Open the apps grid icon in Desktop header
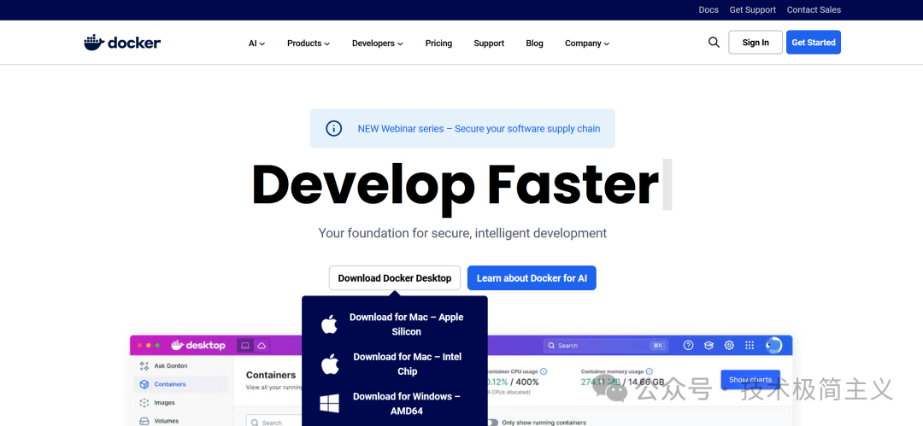 750,346
